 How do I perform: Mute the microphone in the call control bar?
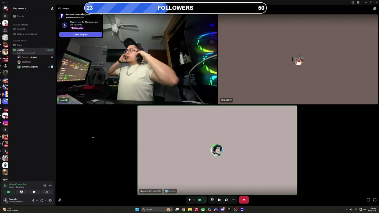[189, 200]
